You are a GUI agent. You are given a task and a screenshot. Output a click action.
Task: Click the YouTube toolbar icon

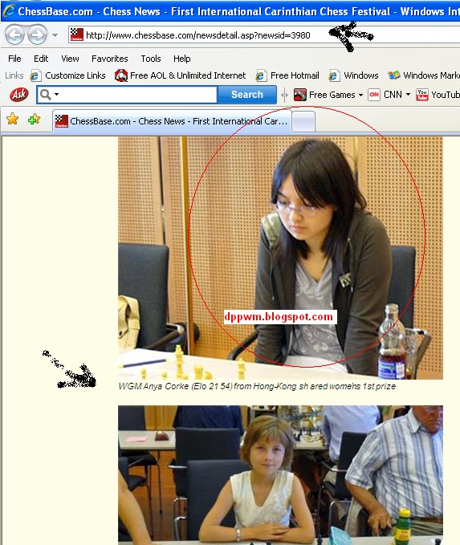coord(422,95)
